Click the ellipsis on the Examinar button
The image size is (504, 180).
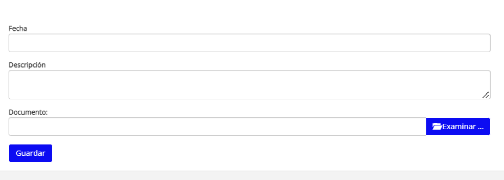480,127
